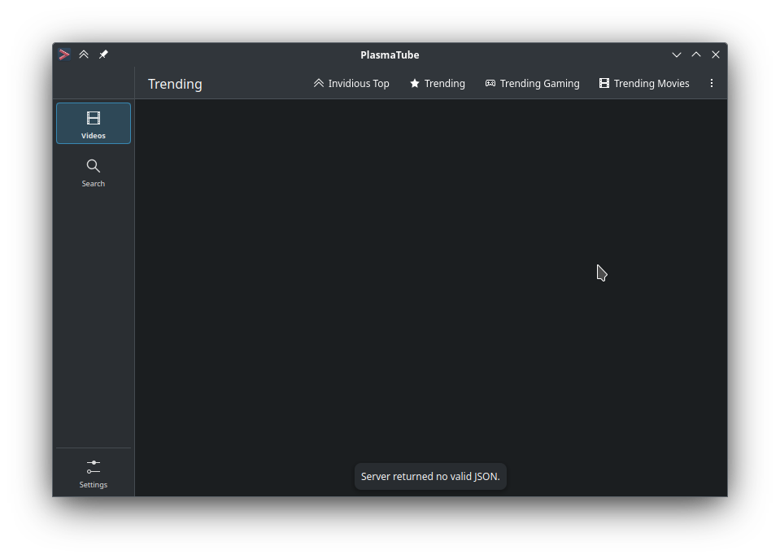This screenshot has height=559, width=780.
Task: Click the star icon beside Trending
Action: [x=415, y=84]
